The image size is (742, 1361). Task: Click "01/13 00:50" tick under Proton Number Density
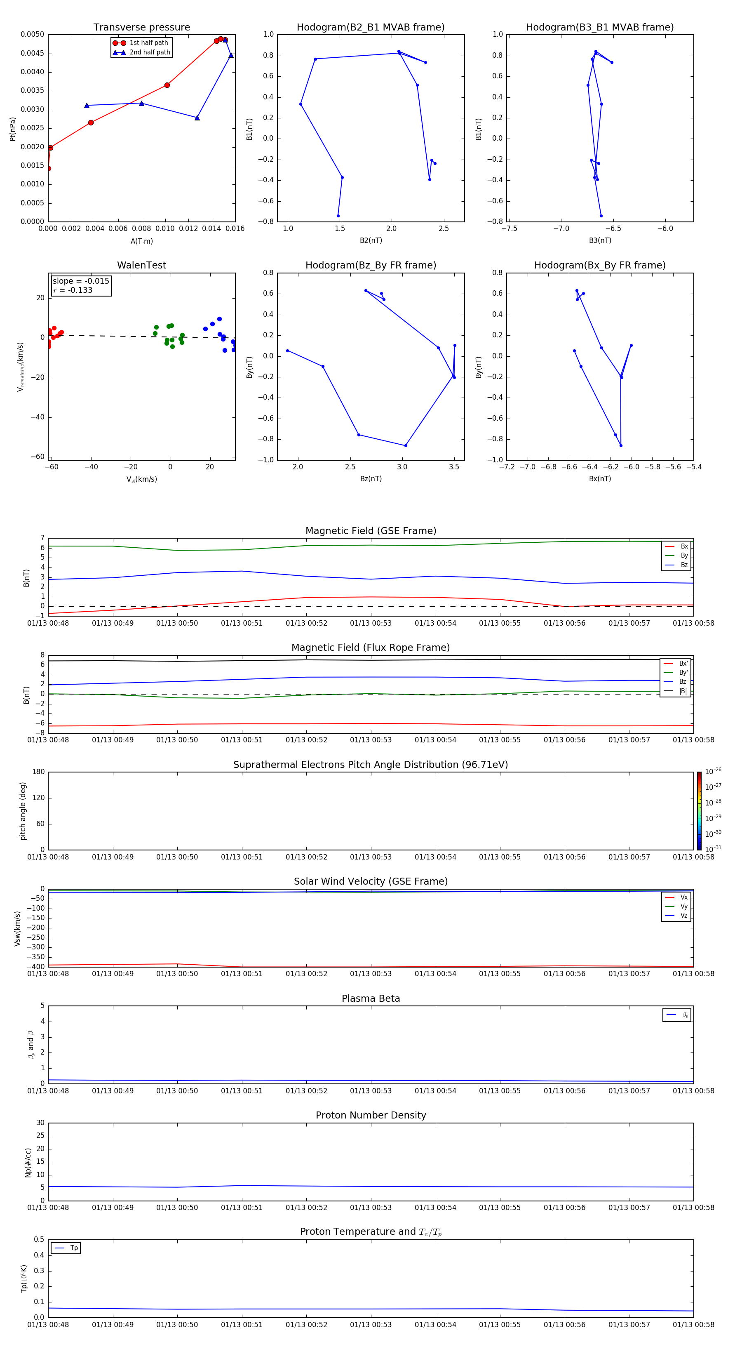(x=177, y=1207)
